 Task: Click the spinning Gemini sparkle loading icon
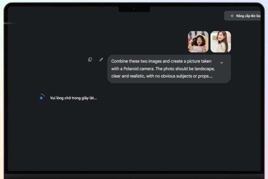coord(42,97)
